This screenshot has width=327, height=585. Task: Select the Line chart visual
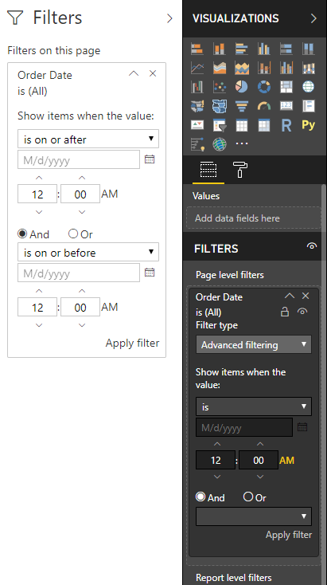tap(197, 68)
